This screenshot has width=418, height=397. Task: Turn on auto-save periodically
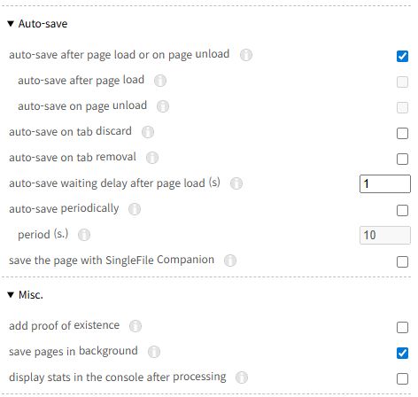(402, 210)
